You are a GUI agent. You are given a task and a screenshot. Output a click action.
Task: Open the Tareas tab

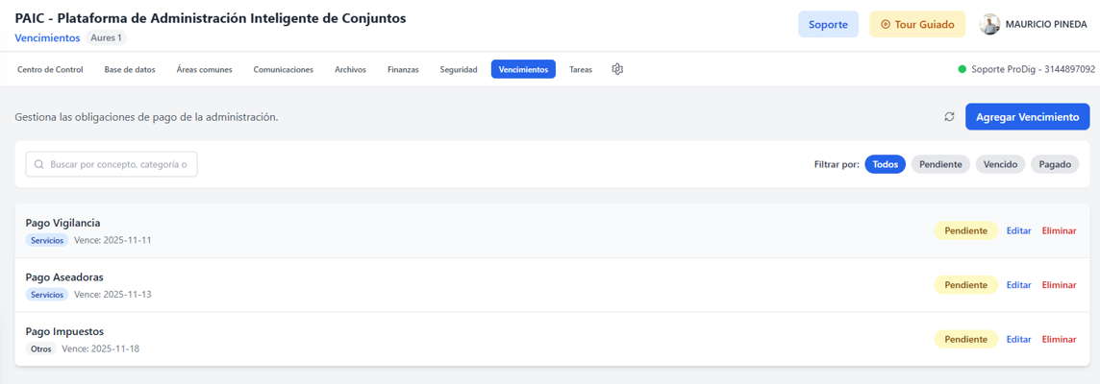coord(581,69)
